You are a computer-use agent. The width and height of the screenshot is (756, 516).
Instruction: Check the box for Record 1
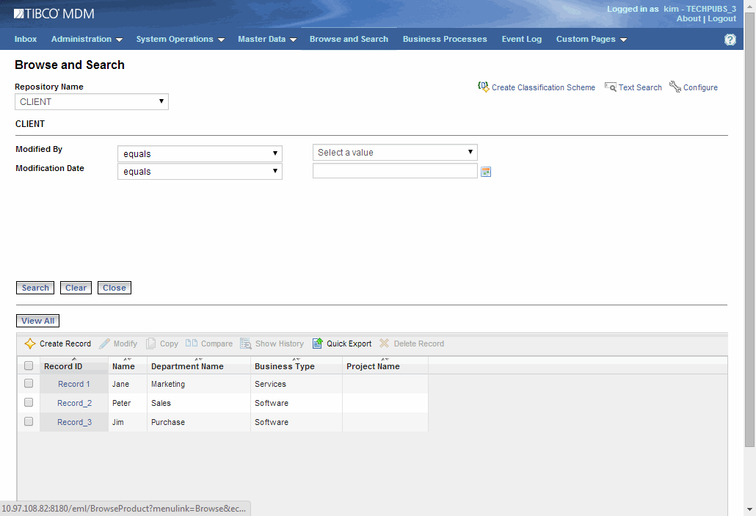click(29, 383)
